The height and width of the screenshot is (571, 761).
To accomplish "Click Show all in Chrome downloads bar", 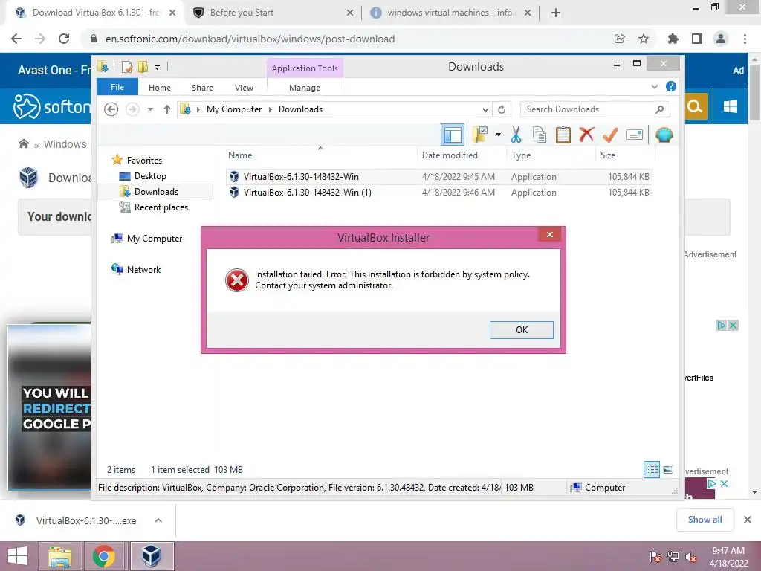I will point(705,520).
